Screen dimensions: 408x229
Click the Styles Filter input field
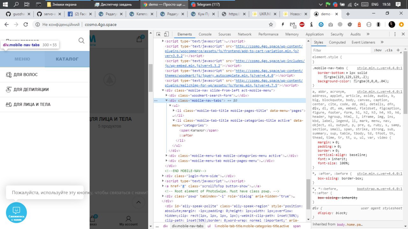tap(341, 50)
